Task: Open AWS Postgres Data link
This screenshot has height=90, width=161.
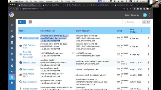Action: (x=29, y=46)
